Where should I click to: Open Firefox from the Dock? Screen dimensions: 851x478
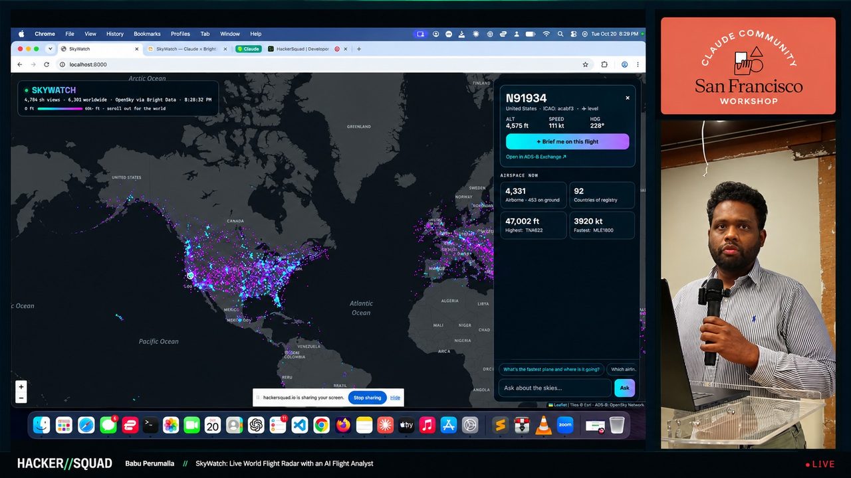[343, 425]
